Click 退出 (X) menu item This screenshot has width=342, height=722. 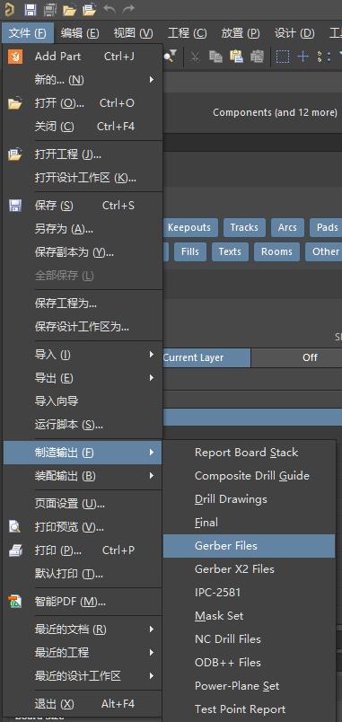point(83,704)
